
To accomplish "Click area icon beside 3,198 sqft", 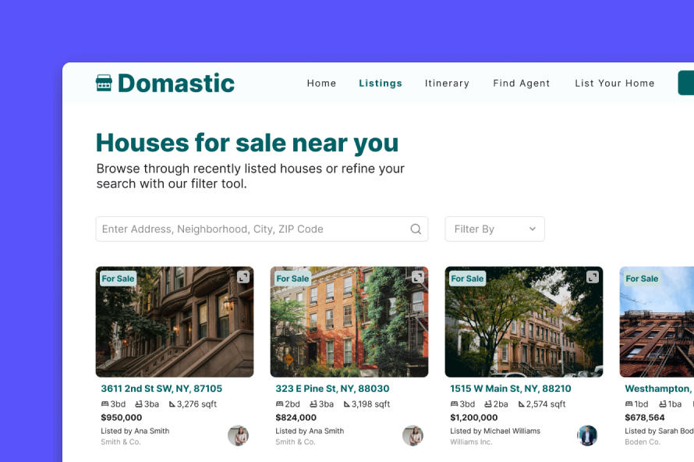I will [x=347, y=404].
